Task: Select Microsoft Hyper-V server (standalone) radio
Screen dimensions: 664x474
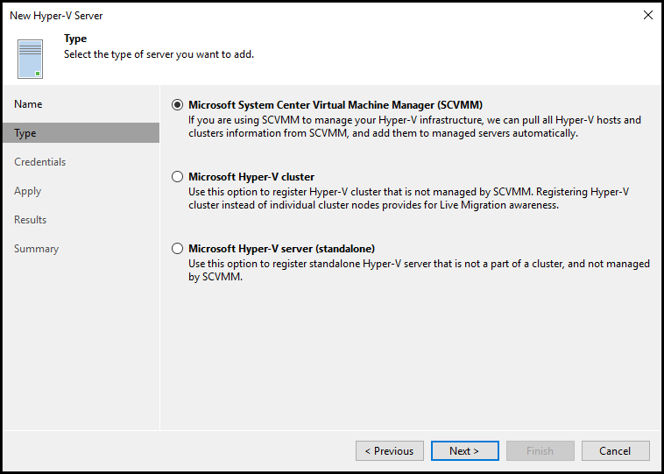Action: (178, 249)
